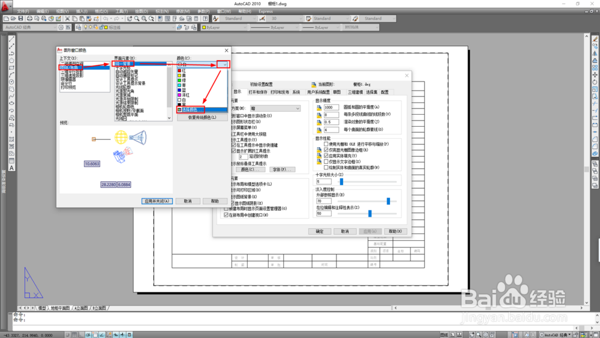Click the 十字光标大小 slider handle

coord(341,181)
